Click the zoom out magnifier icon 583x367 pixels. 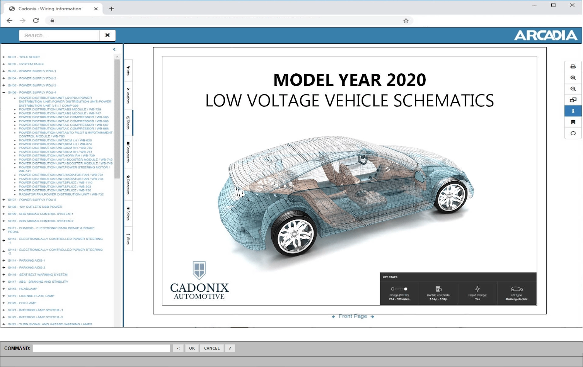pos(573,89)
